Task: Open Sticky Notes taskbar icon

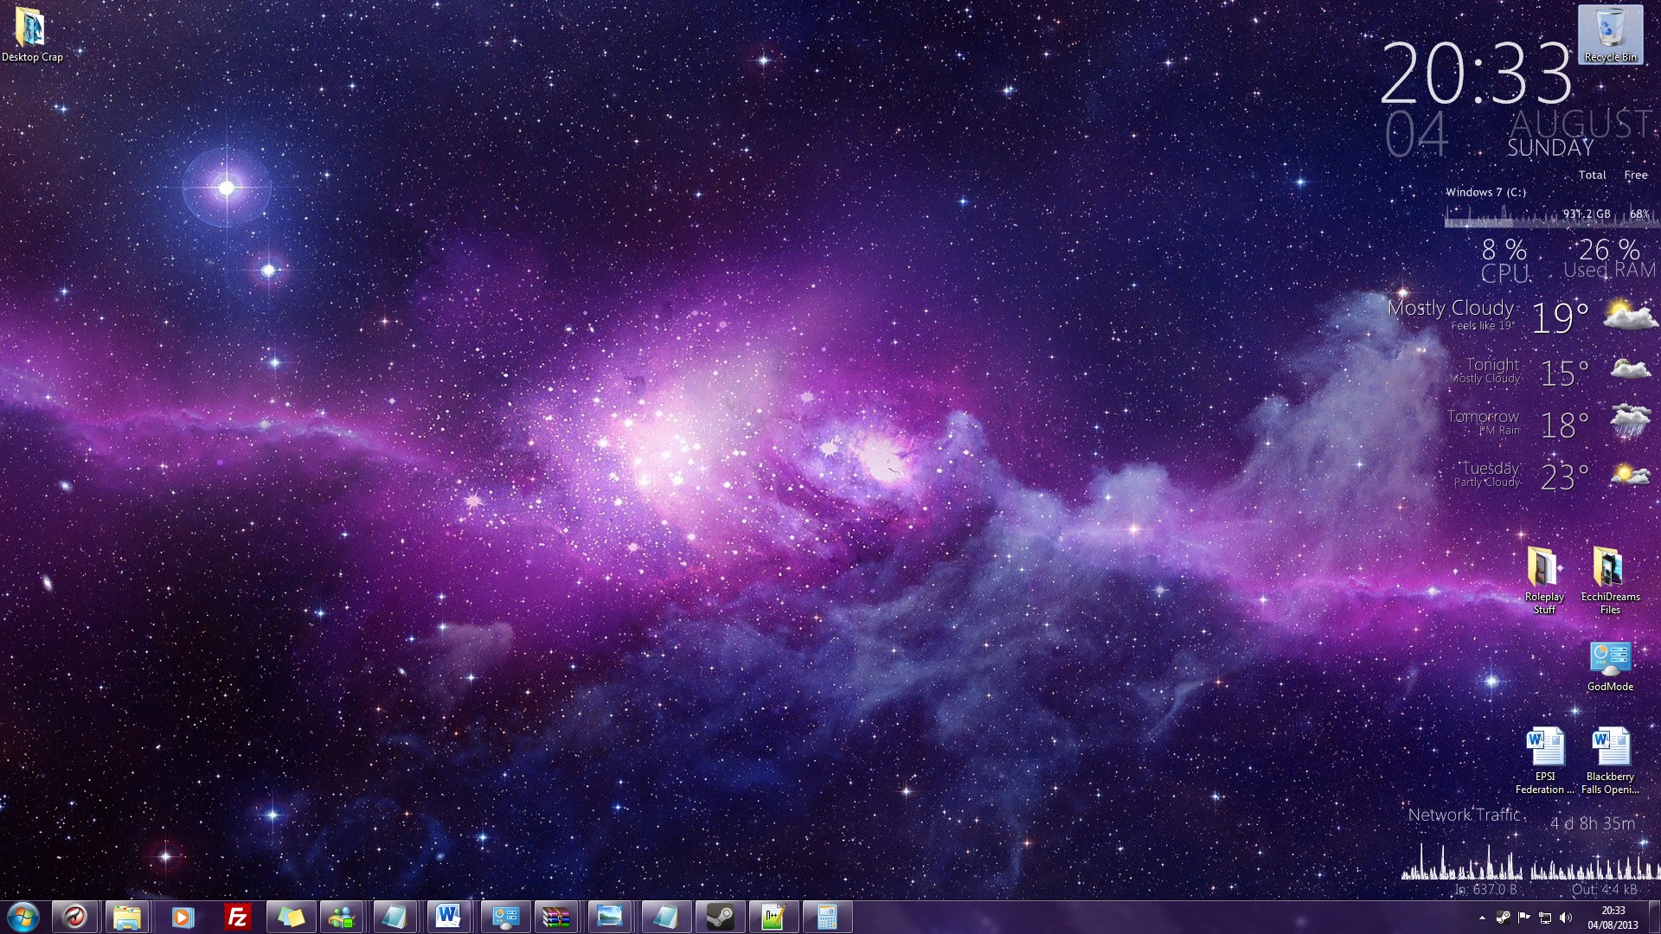Action: [290, 917]
